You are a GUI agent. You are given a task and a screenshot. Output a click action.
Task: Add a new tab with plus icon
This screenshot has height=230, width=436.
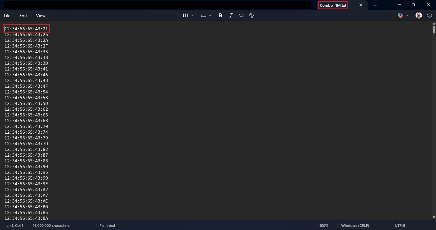(x=375, y=5)
